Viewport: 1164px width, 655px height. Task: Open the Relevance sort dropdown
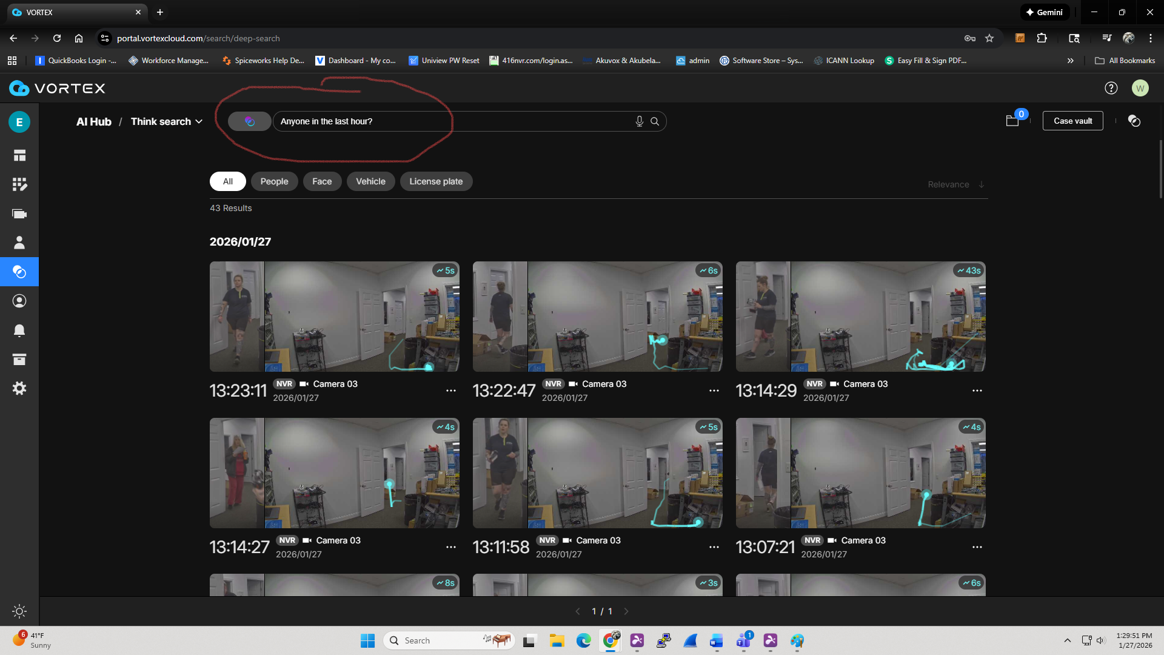[x=955, y=184]
